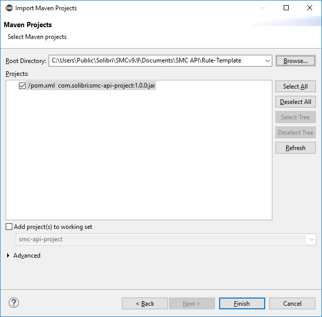Open the working set smc-api-project dropdown
The width and height of the screenshot is (322, 317).
311,239
